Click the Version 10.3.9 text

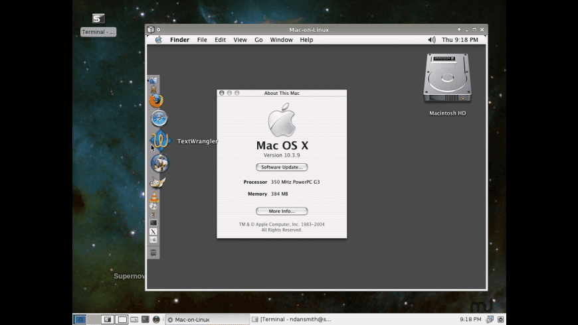[282, 155]
